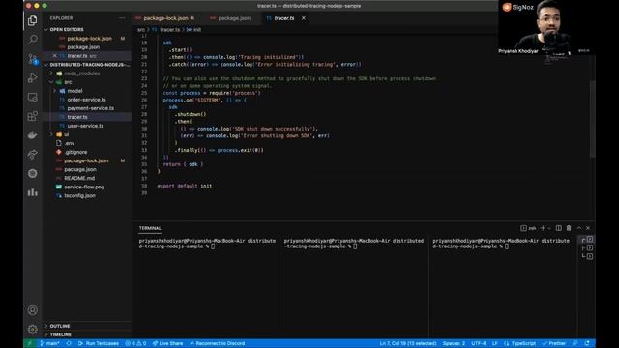Open the Remote Explorer view
This screenshot has width=619, height=348.
(x=33, y=97)
